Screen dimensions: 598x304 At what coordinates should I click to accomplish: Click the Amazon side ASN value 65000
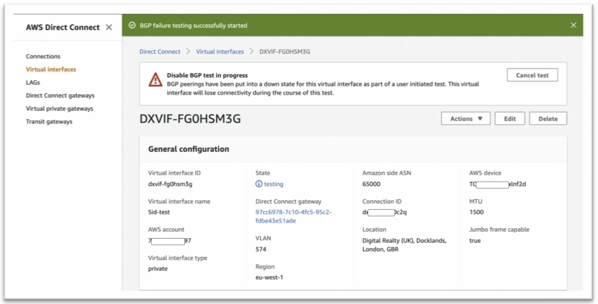(371, 184)
